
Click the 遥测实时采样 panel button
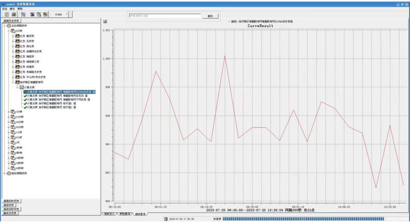point(12,201)
